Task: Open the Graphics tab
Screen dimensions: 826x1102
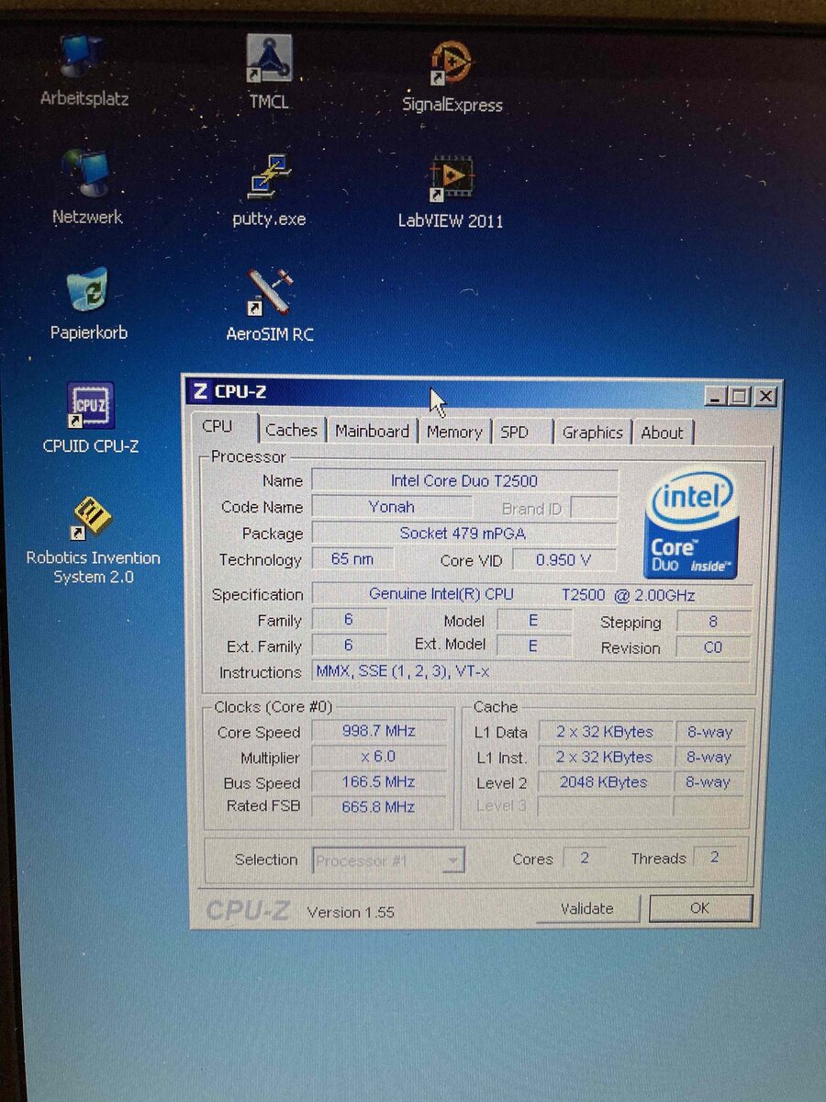Action: 593,433
